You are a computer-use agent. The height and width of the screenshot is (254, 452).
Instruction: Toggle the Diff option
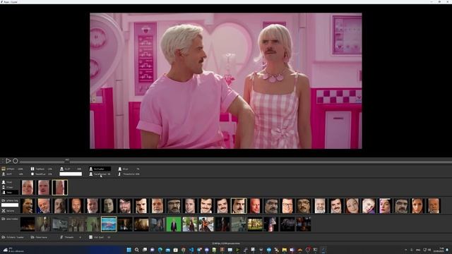(13, 174)
